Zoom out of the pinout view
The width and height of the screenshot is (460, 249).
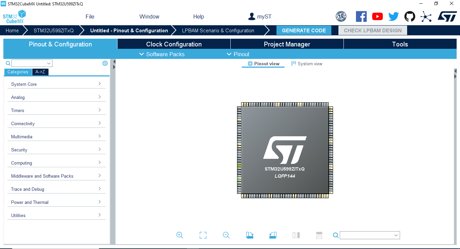(x=226, y=235)
